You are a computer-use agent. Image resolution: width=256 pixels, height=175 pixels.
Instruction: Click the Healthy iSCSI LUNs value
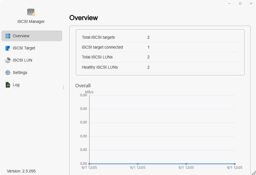149,67
